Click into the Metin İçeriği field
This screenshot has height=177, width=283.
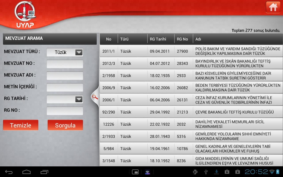[65, 87]
